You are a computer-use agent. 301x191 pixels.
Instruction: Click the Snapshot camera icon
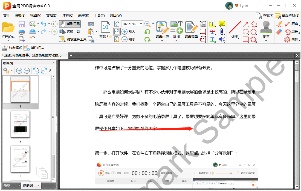(x=91, y=24)
